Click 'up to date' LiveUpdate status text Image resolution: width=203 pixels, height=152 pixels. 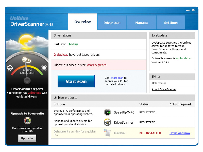pyautogui.click(x=183, y=58)
